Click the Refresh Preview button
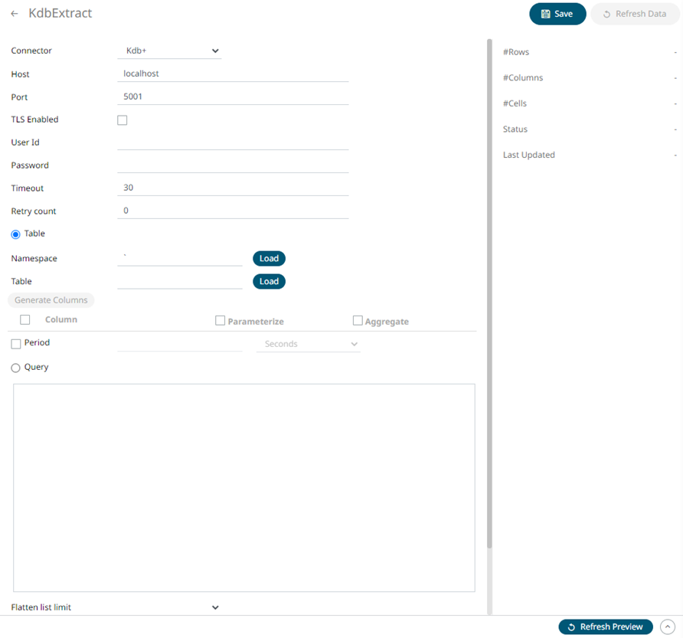 [606, 627]
